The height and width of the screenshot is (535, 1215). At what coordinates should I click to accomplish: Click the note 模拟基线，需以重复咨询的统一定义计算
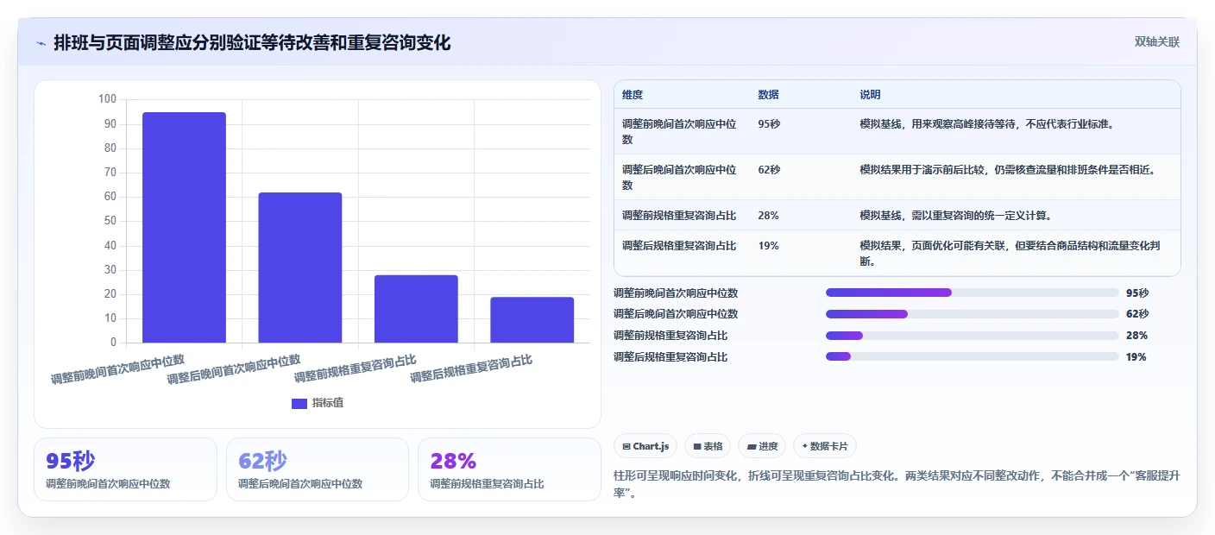955,215
